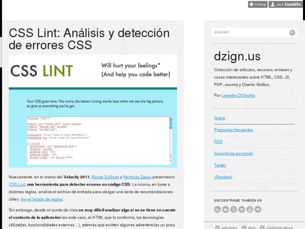Open the Twitter bird social icon
Image resolution: width=305 pixels, height=229 pixels.
click(x=234, y=209)
